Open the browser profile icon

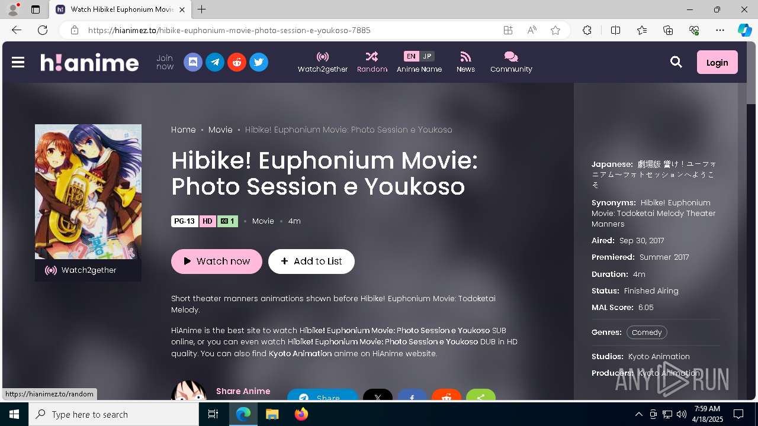pos(13,9)
